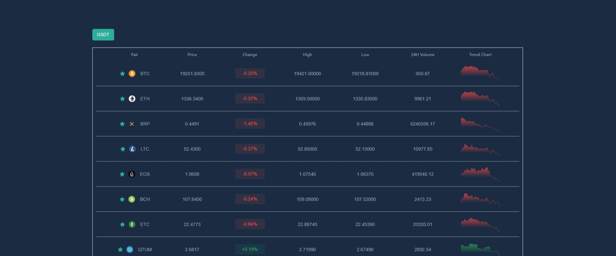
Task: Sort by the Price column header
Action: click(192, 55)
